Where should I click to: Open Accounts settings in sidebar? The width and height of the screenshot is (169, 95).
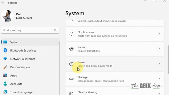pyautogui.click(x=30, y=84)
